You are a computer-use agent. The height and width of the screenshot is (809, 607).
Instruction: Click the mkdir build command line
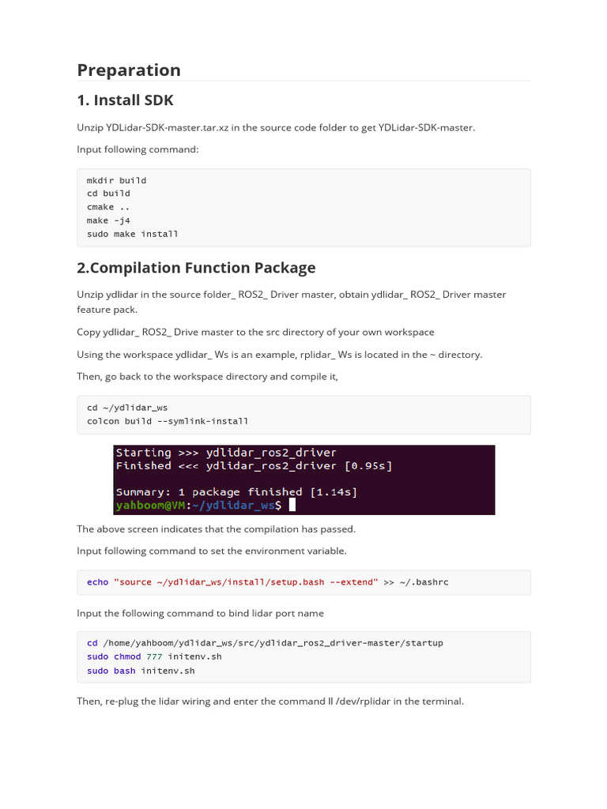coord(116,180)
